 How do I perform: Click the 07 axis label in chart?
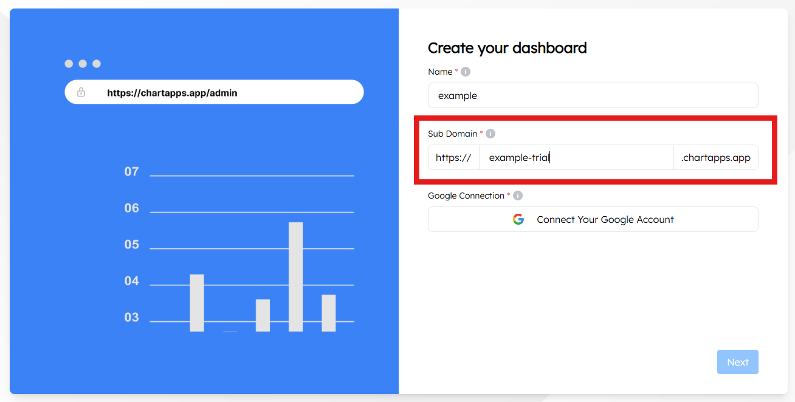pos(131,172)
